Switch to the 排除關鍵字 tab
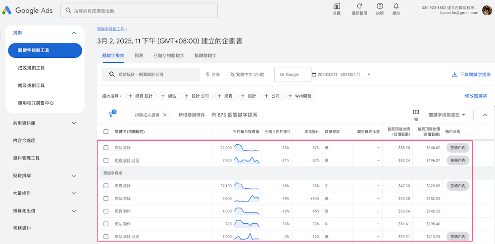Screen dimensions: 495x244 point(205,55)
